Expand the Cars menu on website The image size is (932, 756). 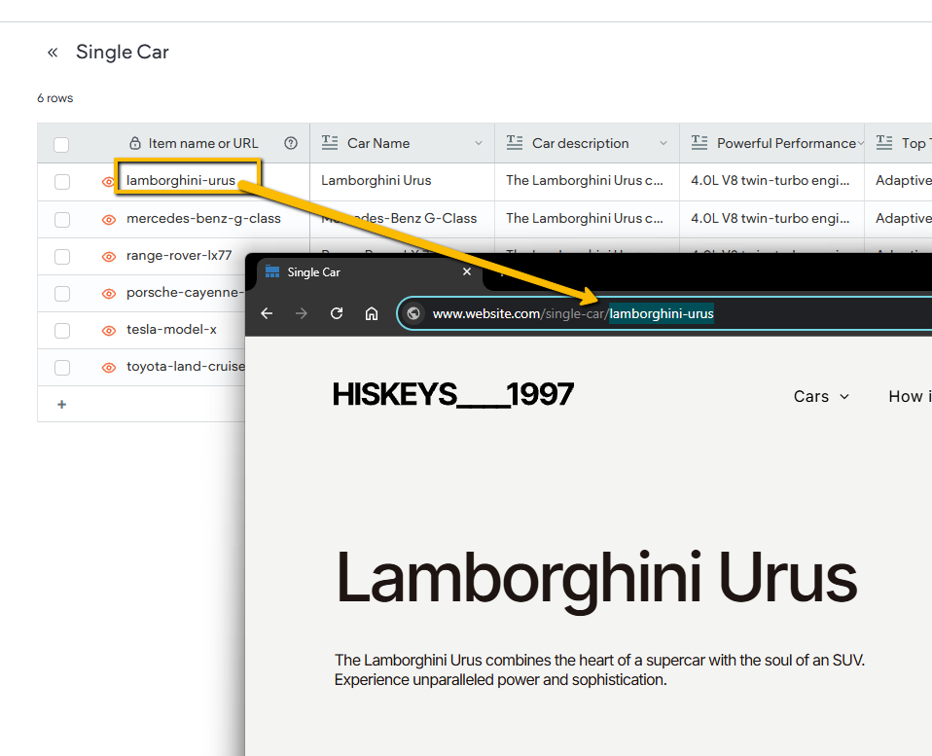[x=821, y=396]
